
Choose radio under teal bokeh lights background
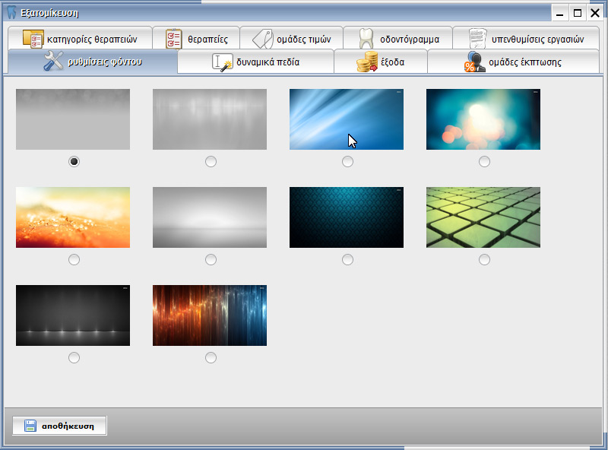(484, 161)
